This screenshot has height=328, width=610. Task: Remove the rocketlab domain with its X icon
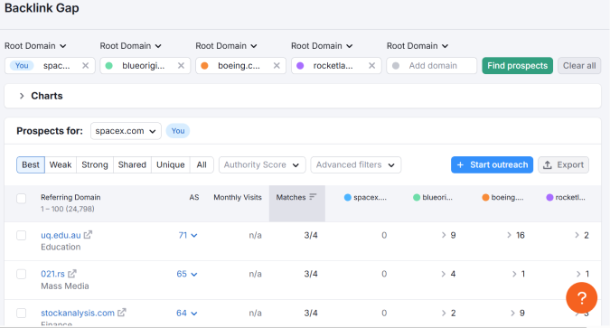[x=372, y=66]
